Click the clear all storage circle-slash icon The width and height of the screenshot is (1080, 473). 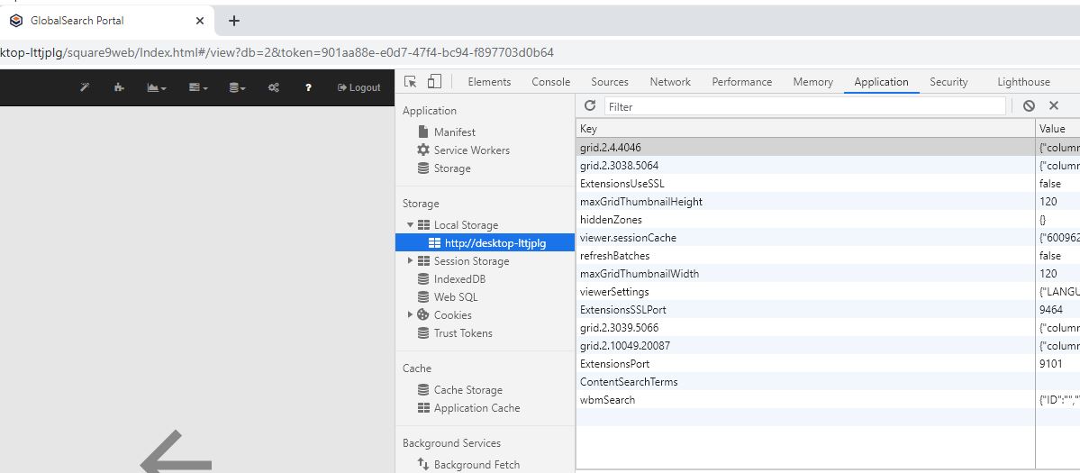click(x=1029, y=106)
